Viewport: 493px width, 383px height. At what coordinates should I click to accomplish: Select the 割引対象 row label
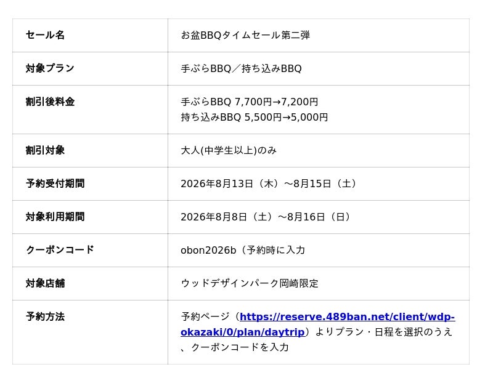[x=45, y=150]
